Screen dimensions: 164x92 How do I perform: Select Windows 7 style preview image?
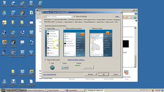[x=101, y=43]
